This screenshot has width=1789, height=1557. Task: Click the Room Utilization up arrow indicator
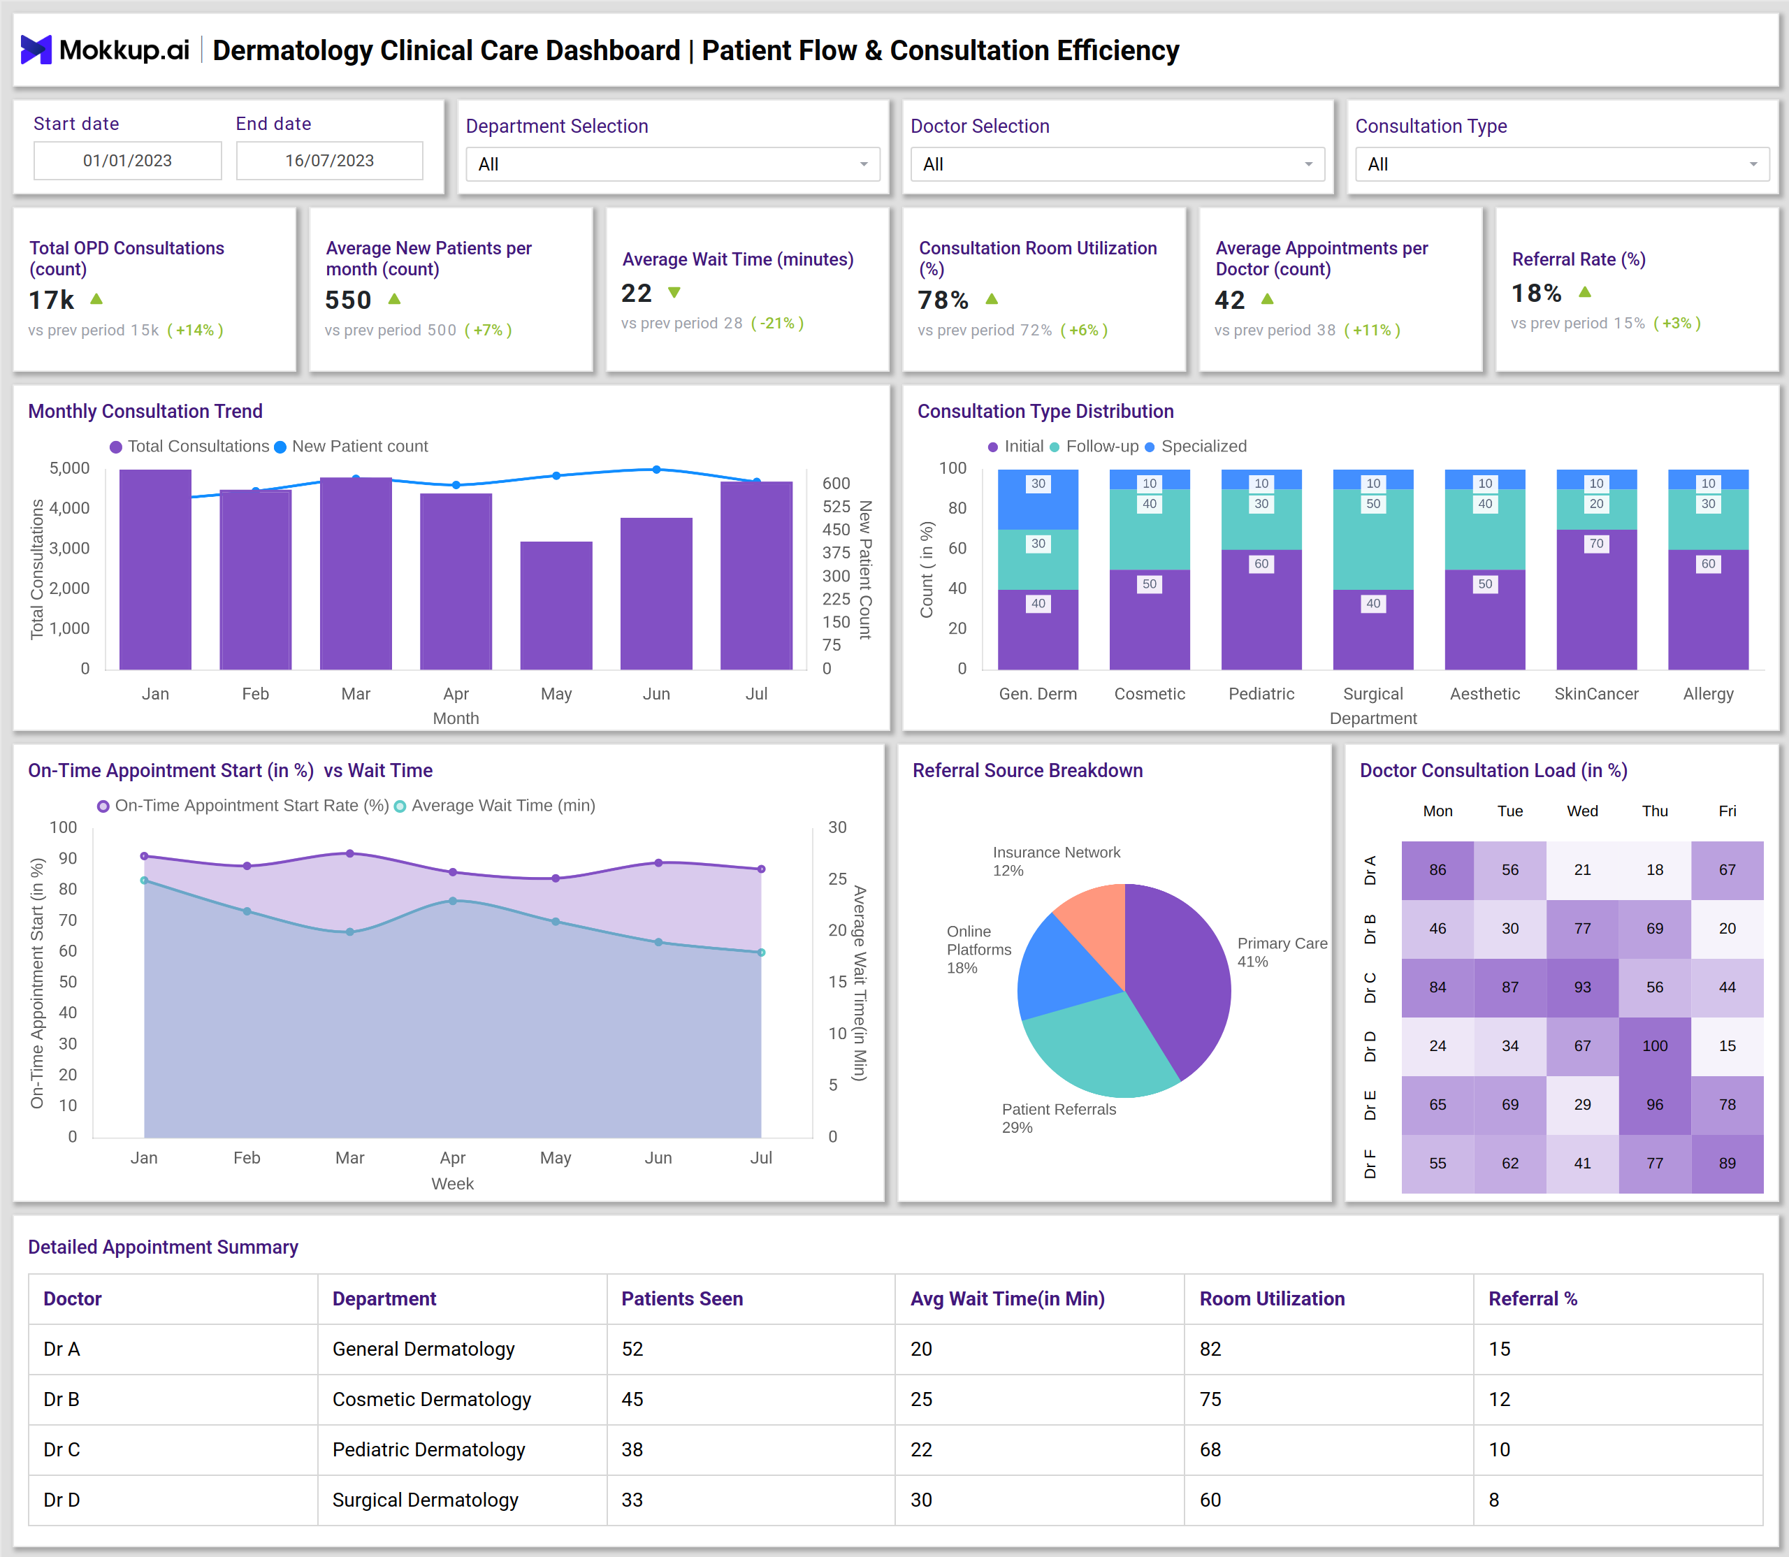pyautogui.click(x=992, y=299)
